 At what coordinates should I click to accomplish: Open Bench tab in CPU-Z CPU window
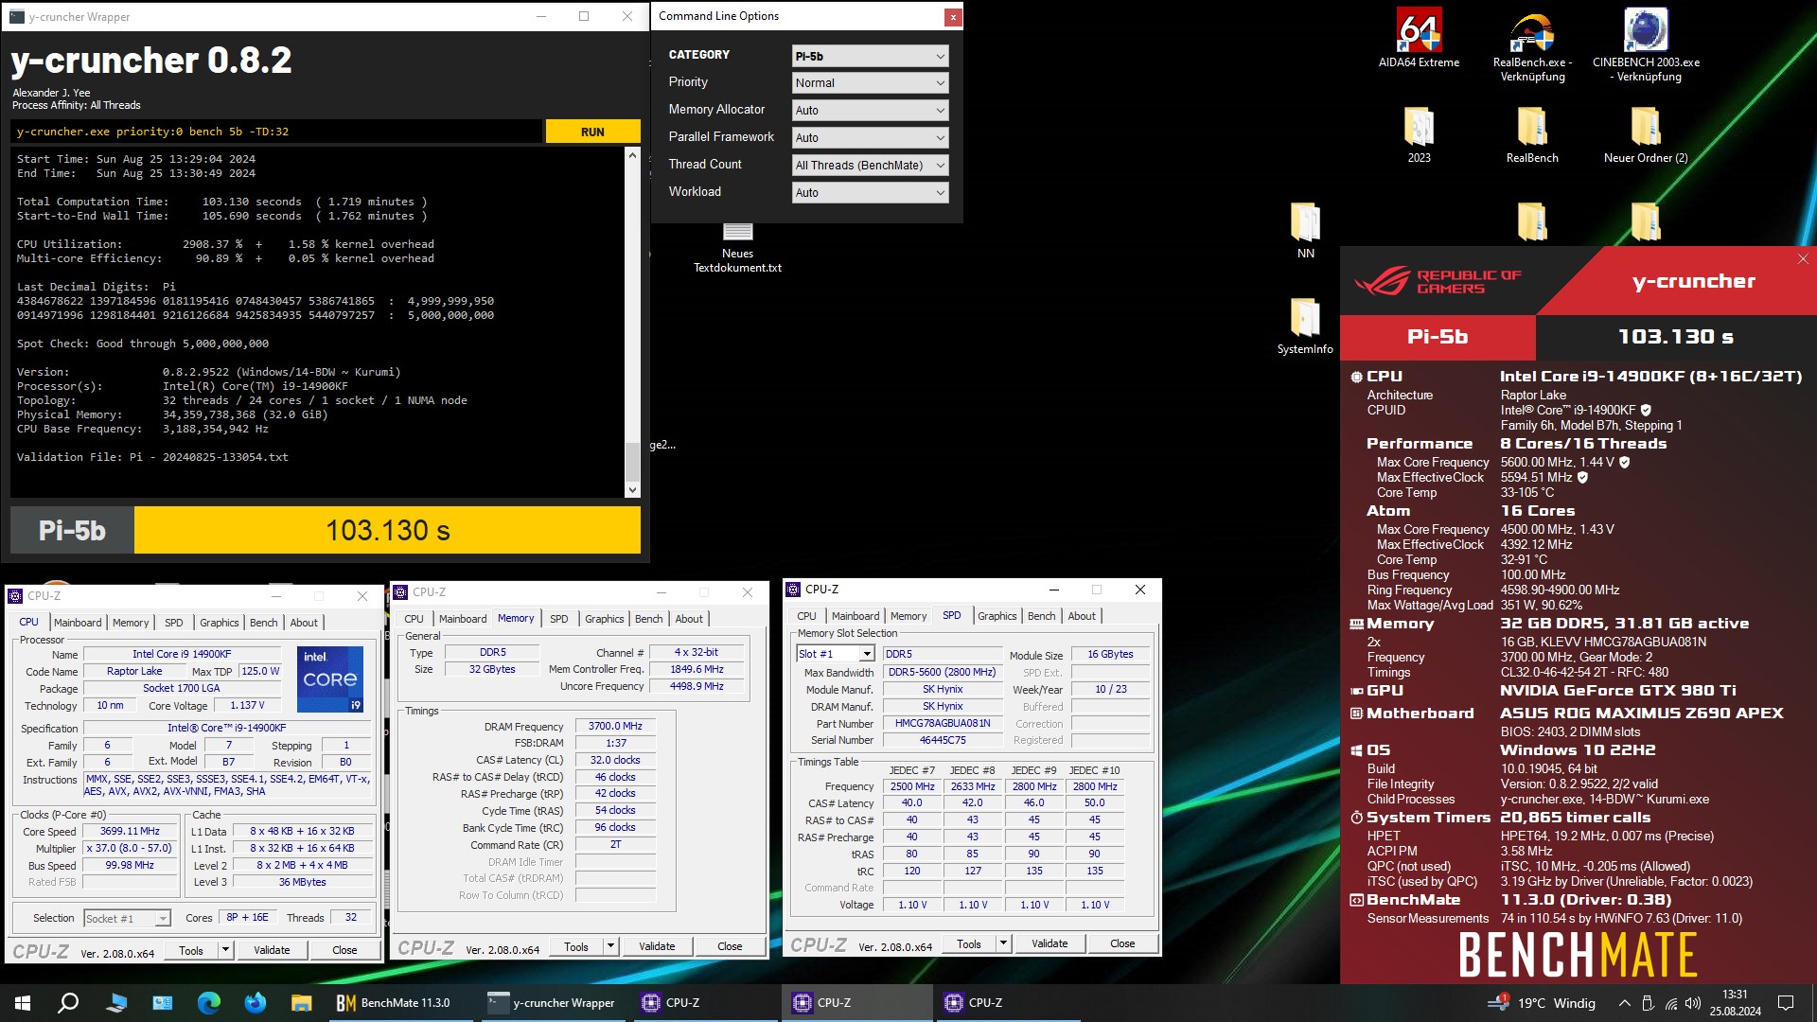(x=263, y=623)
